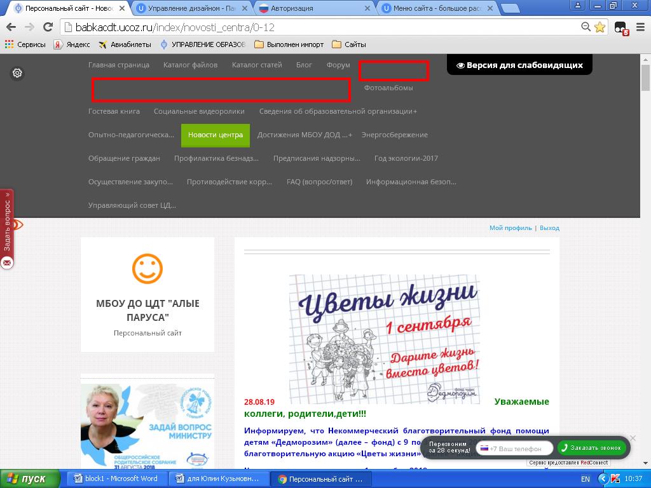Open the Цветы жизни poster image
651x488 pixels.
[385, 339]
